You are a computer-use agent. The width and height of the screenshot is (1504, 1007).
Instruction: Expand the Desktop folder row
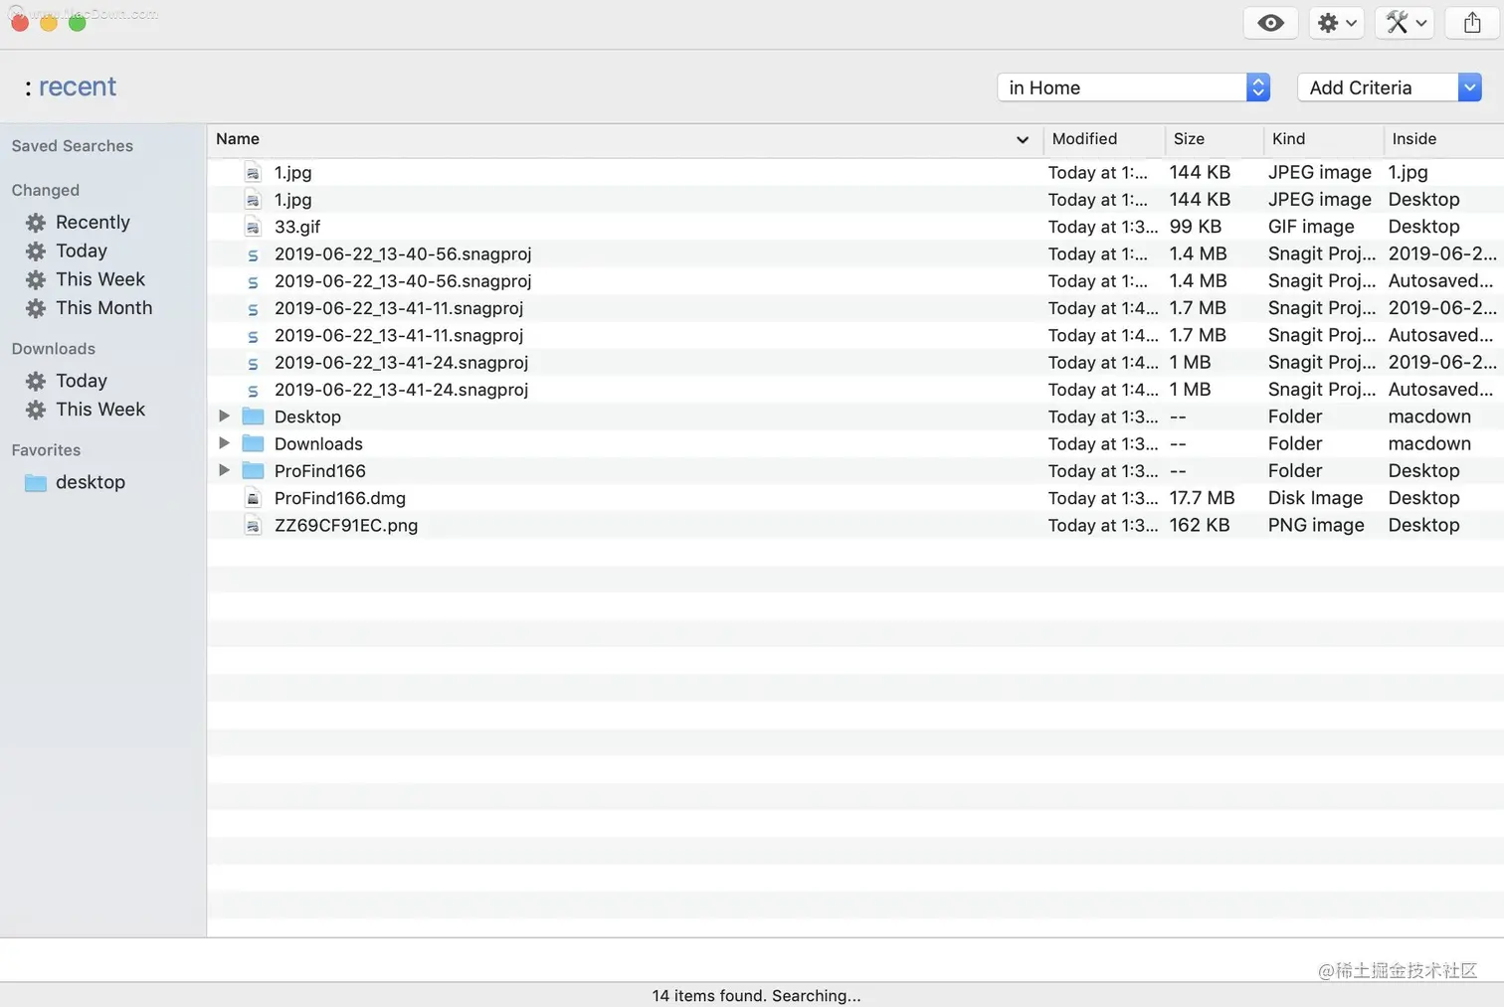point(224,416)
